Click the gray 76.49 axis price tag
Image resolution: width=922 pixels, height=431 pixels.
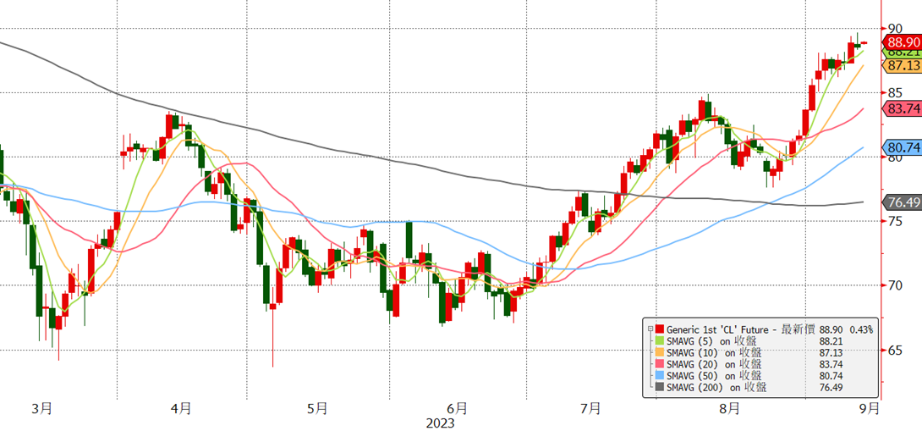[902, 202]
